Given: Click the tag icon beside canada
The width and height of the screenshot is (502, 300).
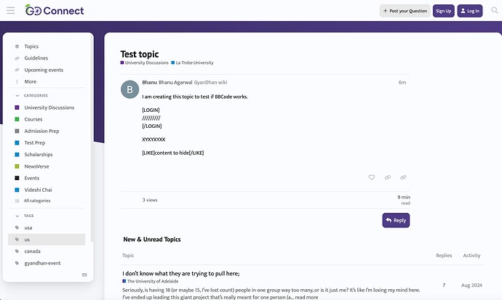Looking at the screenshot, I should (17, 251).
